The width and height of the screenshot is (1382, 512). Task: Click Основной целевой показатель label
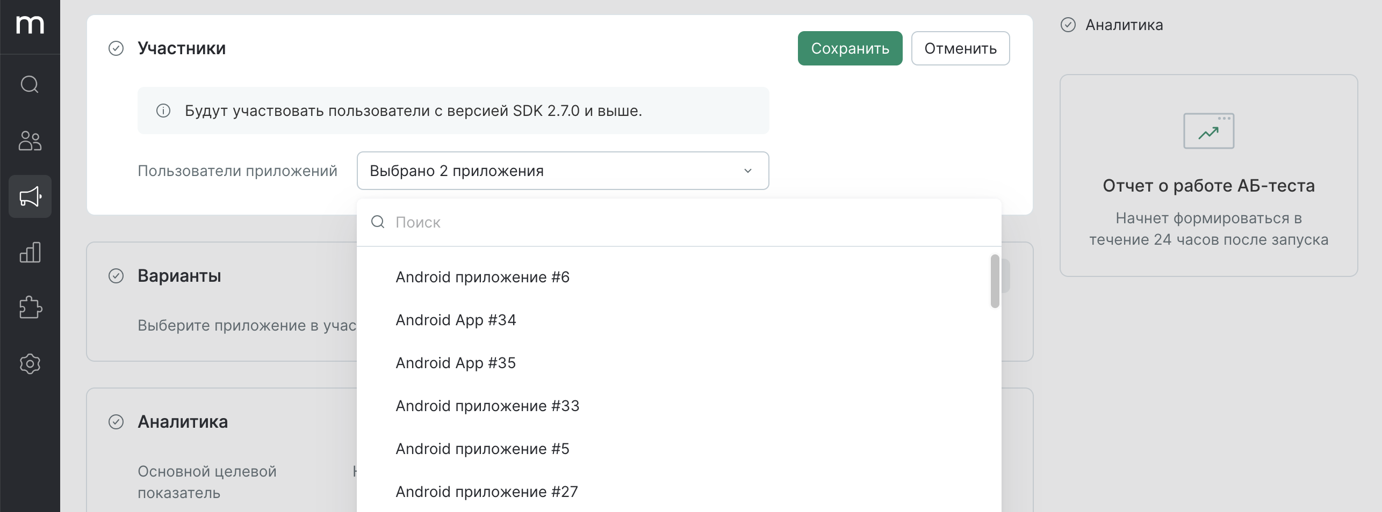(x=207, y=482)
